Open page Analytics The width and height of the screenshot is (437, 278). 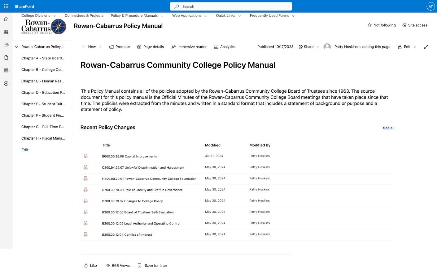[225, 47]
